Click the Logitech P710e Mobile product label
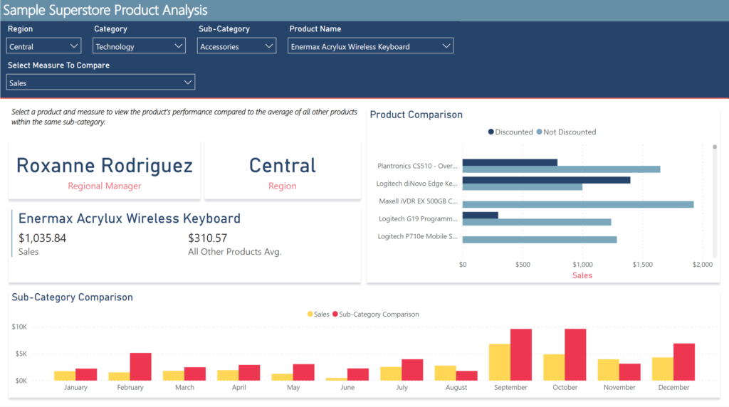The width and height of the screenshot is (729, 407). [x=417, y=236]
